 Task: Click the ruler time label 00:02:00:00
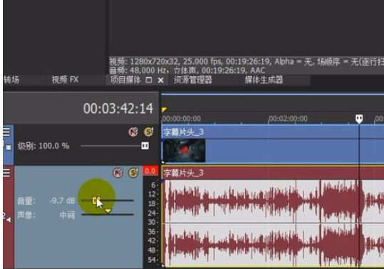[x=288, y=119]
